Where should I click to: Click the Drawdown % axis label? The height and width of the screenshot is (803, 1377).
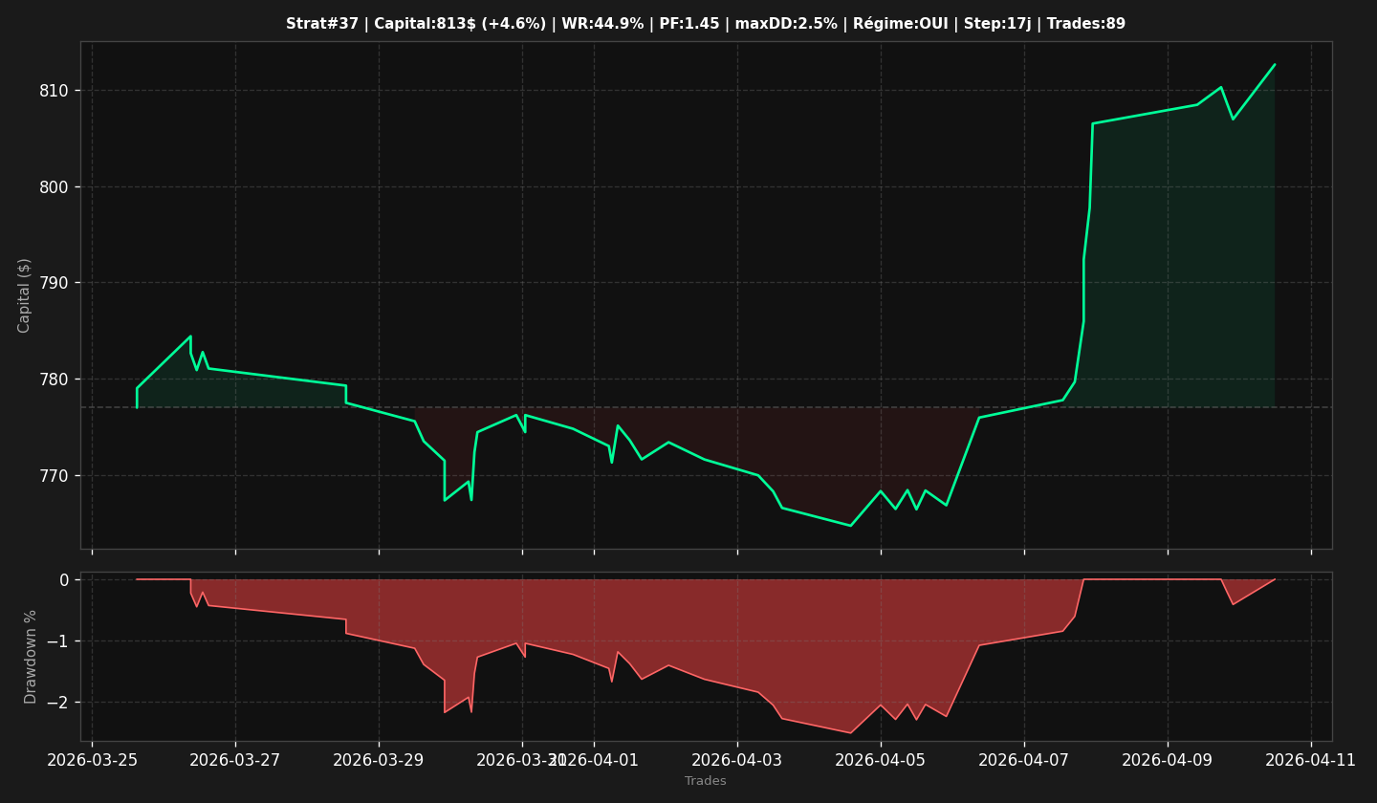pos(31,657)
